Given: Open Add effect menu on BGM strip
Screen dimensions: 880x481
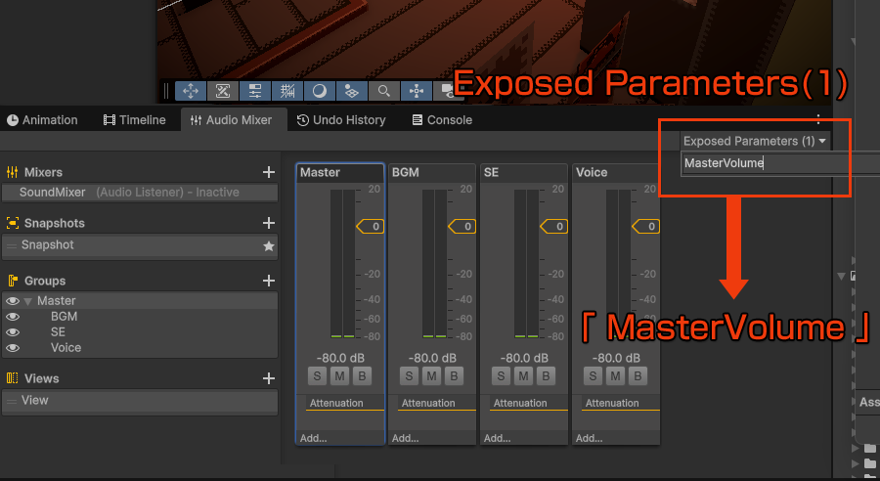Looking at the screenshot, I should tap(406, 438).
